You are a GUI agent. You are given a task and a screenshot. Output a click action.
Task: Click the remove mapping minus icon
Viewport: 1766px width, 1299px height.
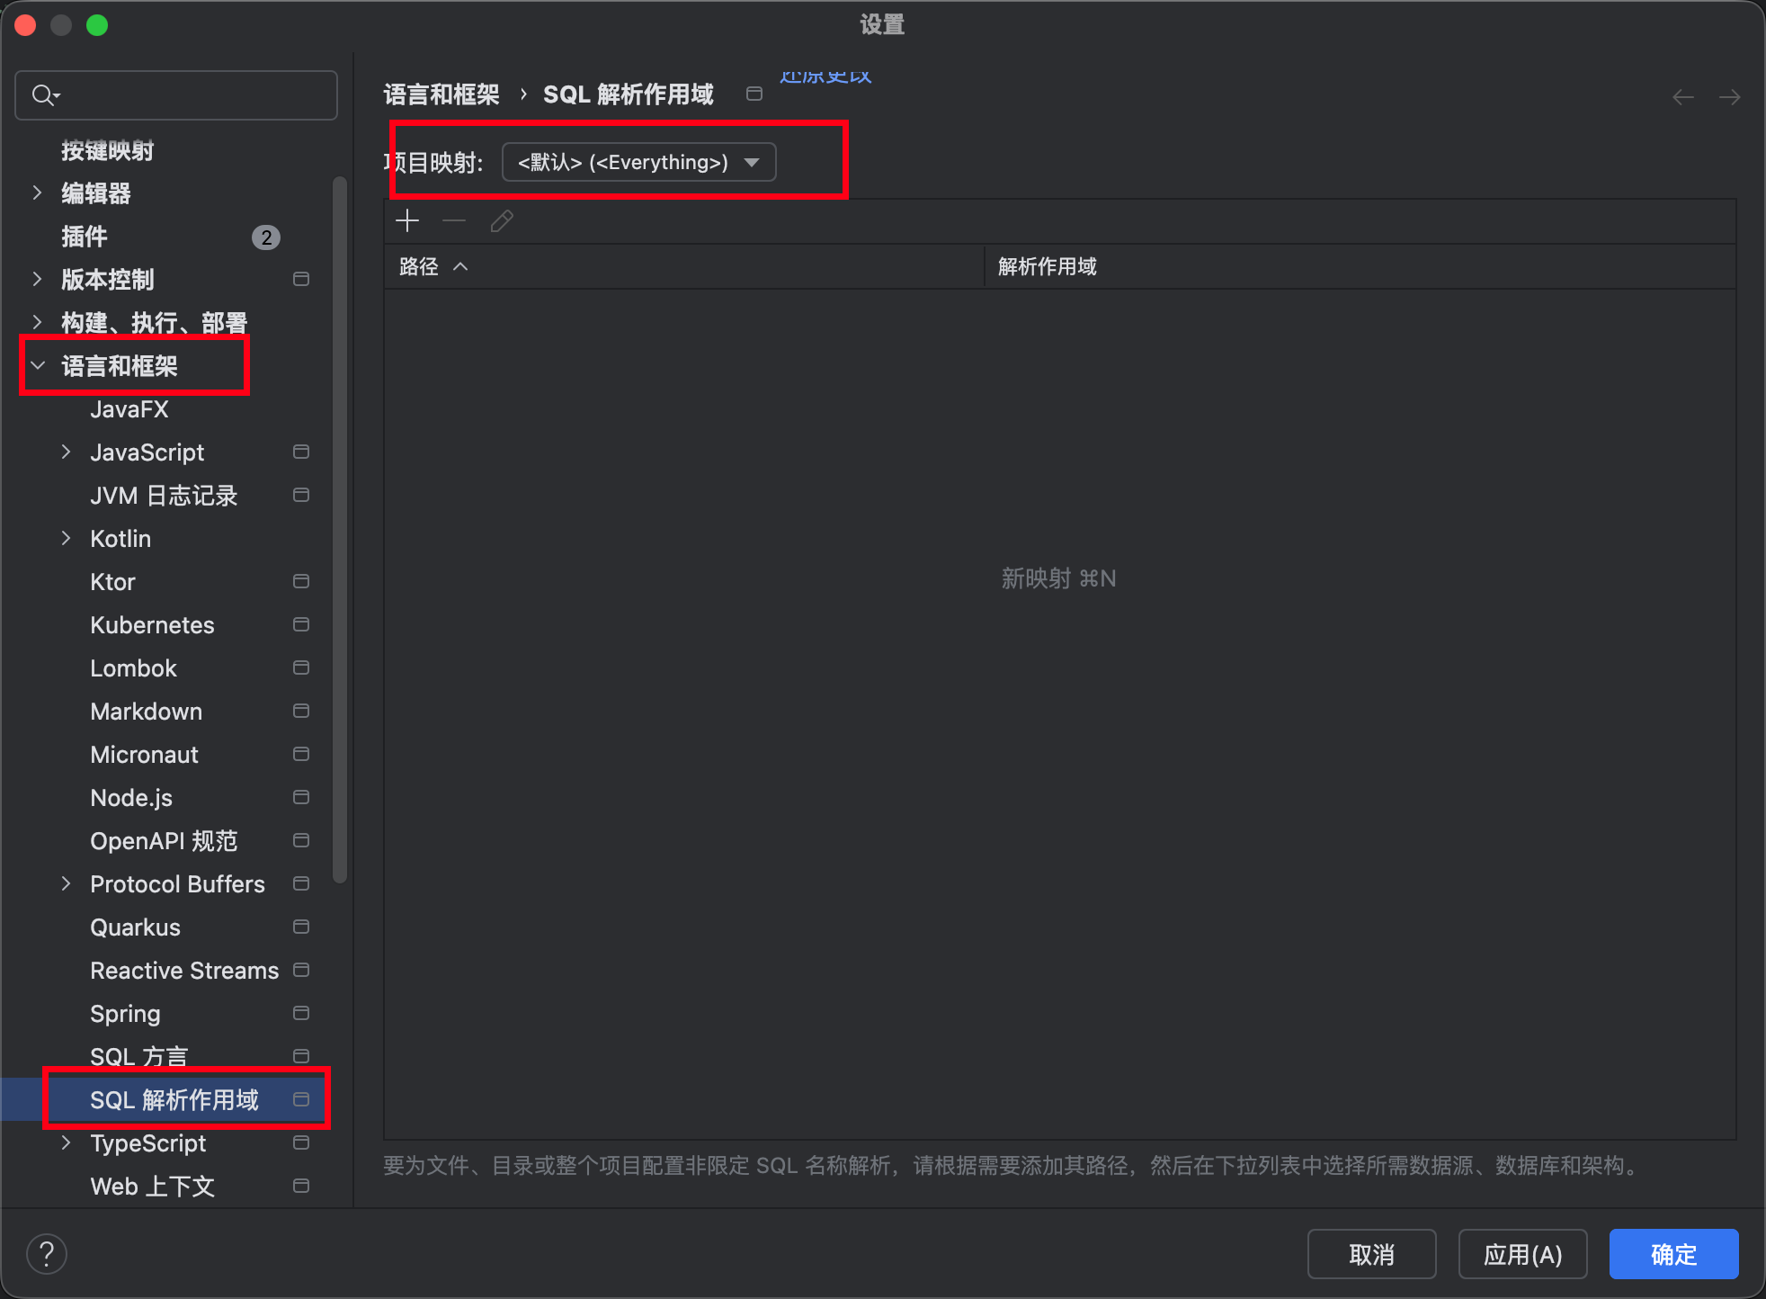[x=454, y=220]
